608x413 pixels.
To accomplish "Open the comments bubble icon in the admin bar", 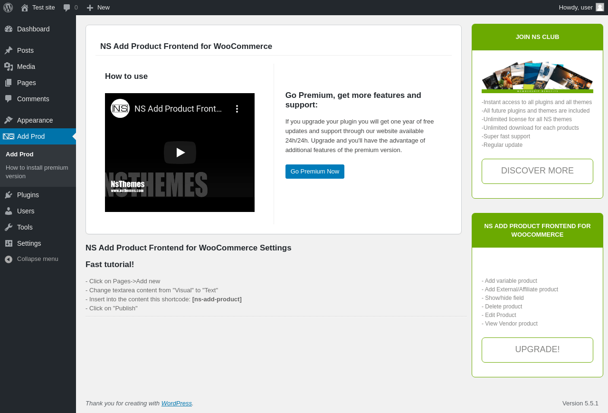I will pos(67,8).
